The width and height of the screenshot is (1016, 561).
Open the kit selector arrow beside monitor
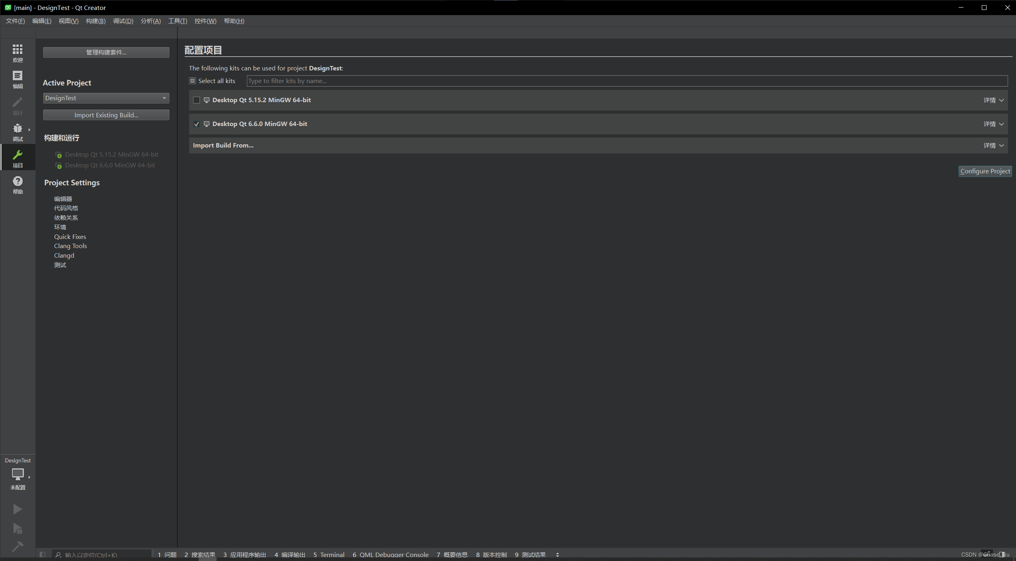(29, 477)
